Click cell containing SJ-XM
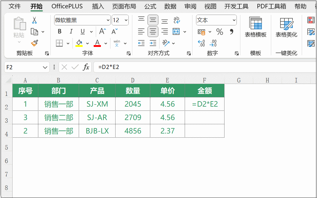The image size is (317, 198). pyautogui.click(x=97, y=104)
